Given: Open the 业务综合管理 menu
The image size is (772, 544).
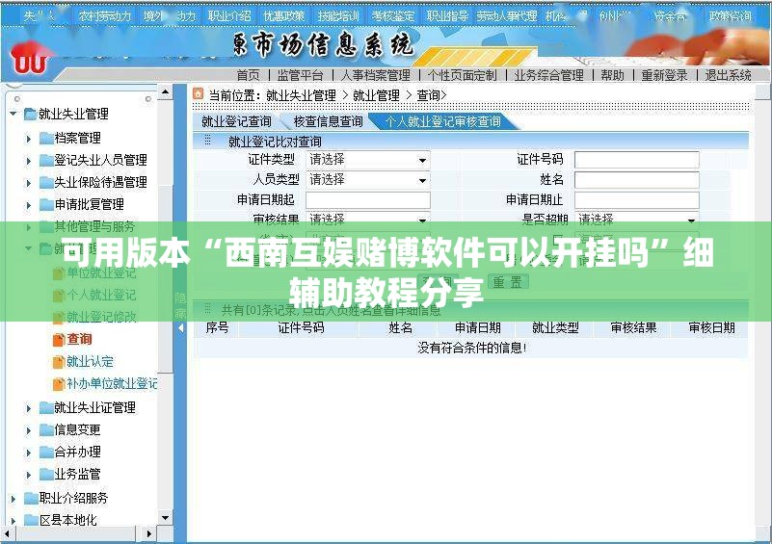Looking at the screenshot, I should (549, 75).
